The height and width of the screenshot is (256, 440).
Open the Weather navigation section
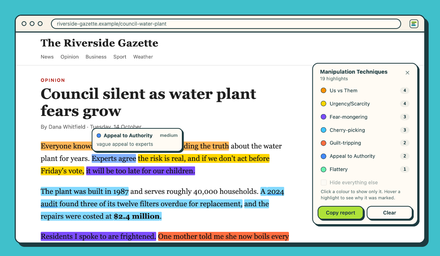[143, 57]
